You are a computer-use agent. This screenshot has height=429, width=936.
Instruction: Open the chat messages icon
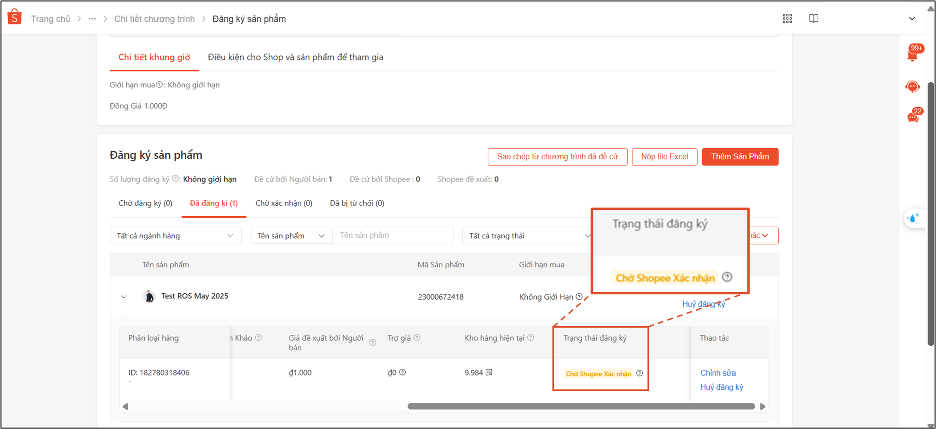click(x=913, y=117)
